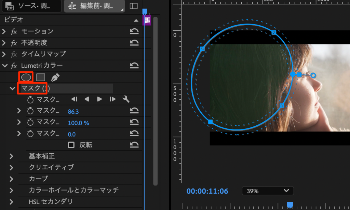Reset the モーション effect
This screenshot has width=350, height=210.
pos(134,32)
